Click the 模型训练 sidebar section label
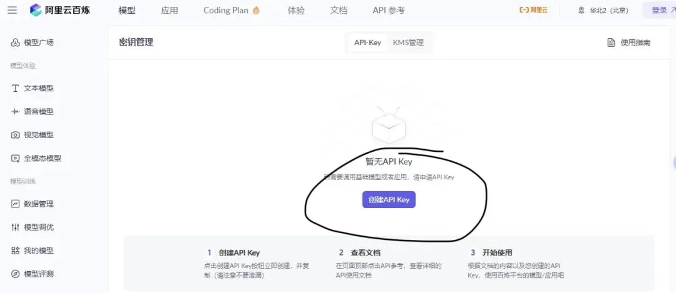This screenshot has height=293, width=676. [23, 181]
